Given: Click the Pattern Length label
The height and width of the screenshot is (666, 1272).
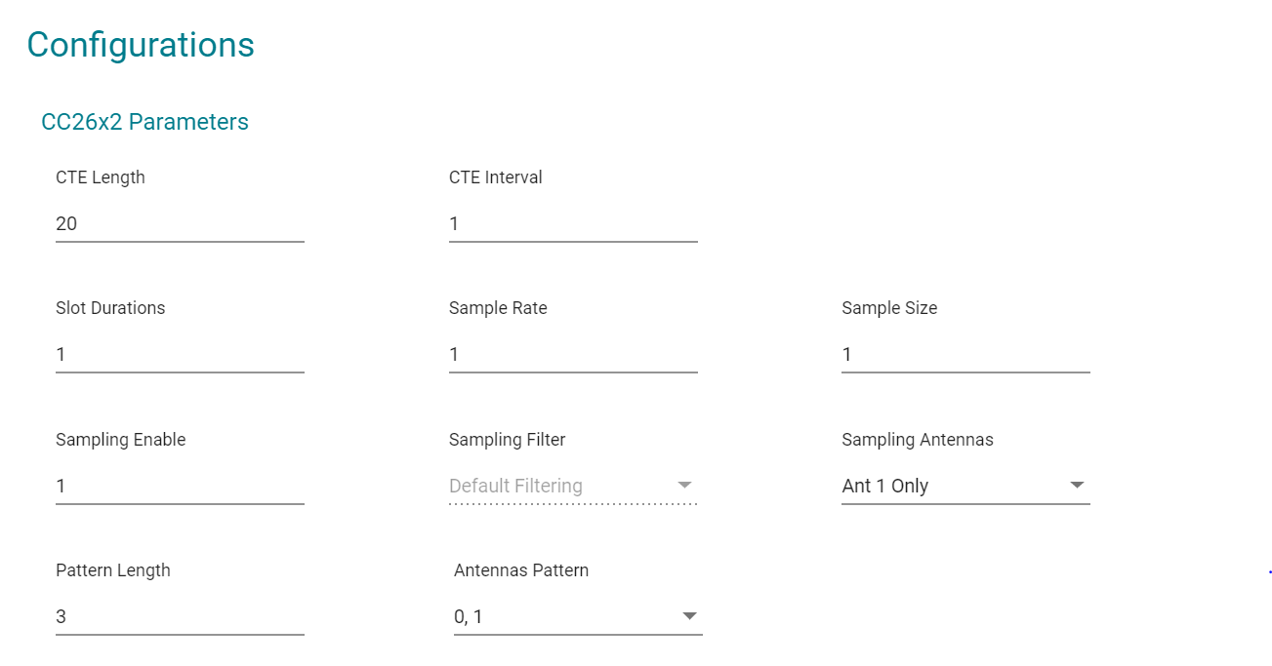Looking at the screenshot, I should tap(113, 570).
